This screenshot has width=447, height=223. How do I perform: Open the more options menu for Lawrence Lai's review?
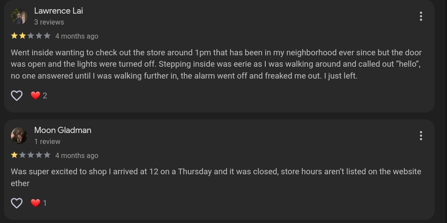pyautogui.click(x=421, y=16)
